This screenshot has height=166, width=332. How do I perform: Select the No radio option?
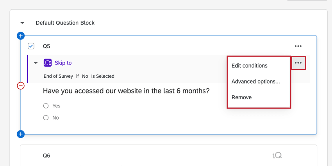pyautogui.click(x=46, y=118)
